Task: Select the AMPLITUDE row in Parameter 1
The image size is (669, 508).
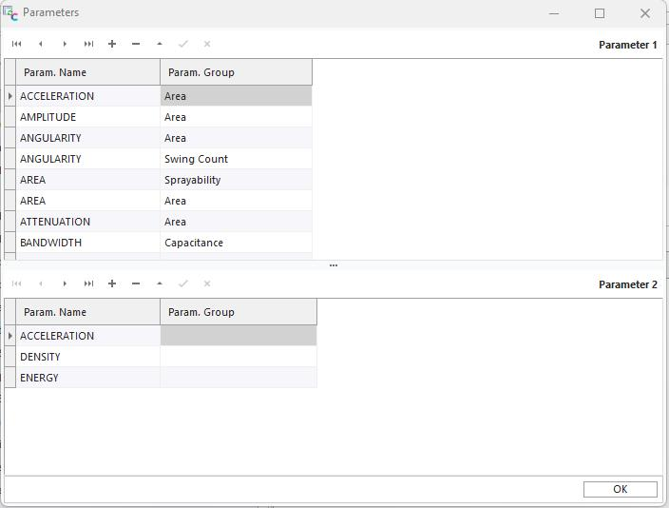Action: [x=87, y=117]
